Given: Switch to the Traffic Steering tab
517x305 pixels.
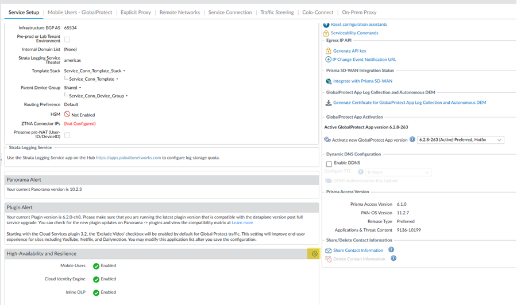Looking at the screenshot, I should [277, 12].
